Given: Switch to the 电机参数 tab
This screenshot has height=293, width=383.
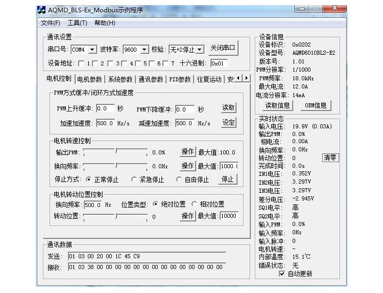Looking at the screenshot, I should pos(89,79).
